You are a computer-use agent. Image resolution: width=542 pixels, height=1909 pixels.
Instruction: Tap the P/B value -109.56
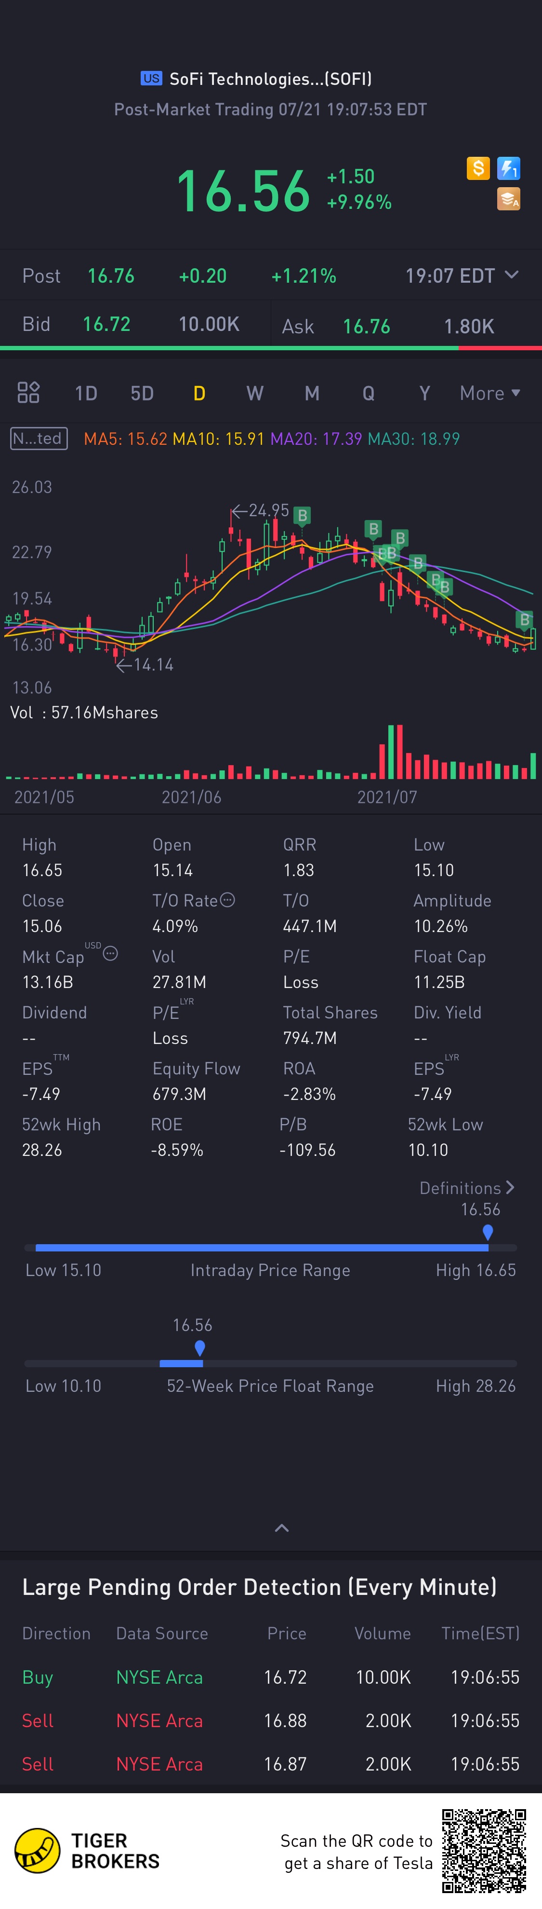pos(307,1149)
